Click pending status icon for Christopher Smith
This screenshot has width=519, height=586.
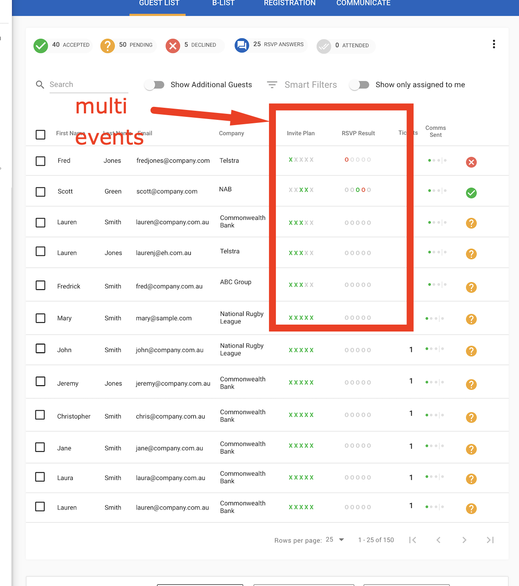471,417
